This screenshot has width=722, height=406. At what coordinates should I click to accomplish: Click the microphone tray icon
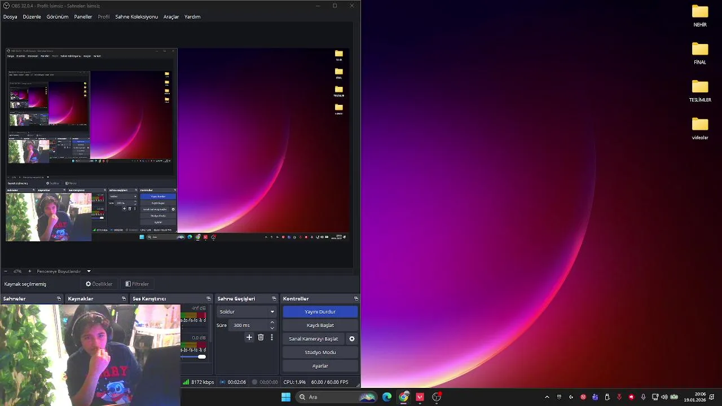[x=643, y=397]
